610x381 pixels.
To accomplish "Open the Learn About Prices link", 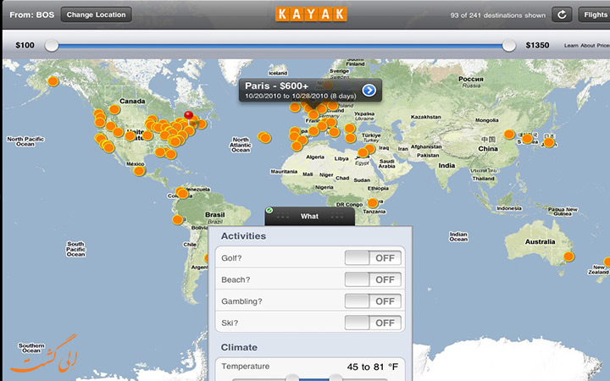I will pos(586,46).
